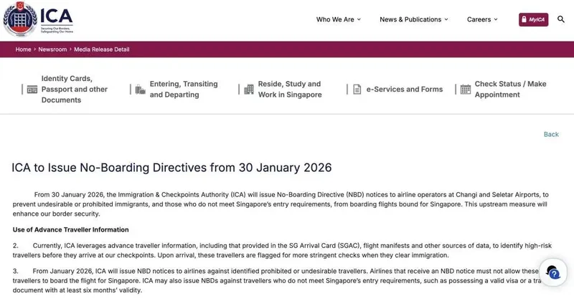This screenshot has width=574, height=301.
Task: Expand the Careers dropdown menu
Action: (x=484, y=19)
